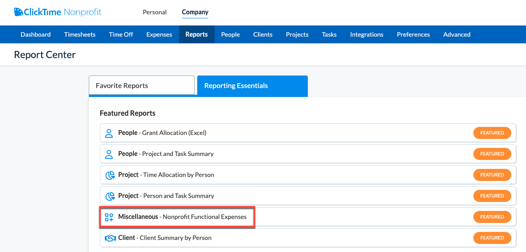
Task: Open the Integrations page
Action: pos(367,34)
